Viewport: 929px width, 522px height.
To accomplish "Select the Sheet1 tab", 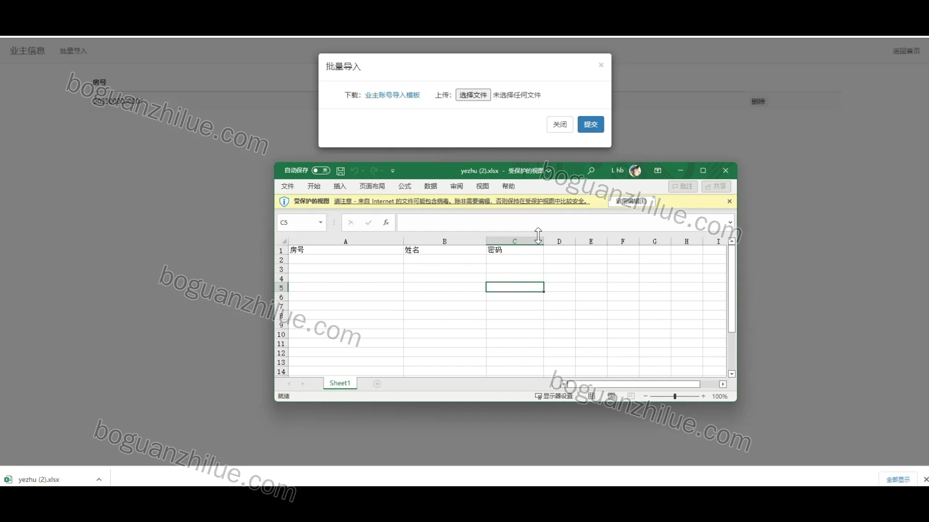I will pos(340,383).
